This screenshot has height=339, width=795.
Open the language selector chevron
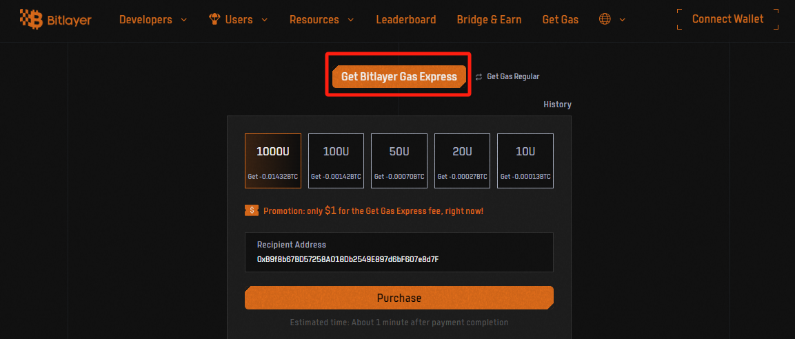tap(623, 20)
